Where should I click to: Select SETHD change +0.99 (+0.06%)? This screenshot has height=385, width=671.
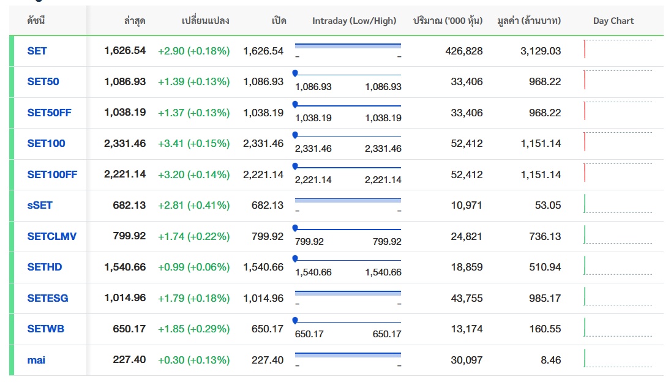click(194, 267)
